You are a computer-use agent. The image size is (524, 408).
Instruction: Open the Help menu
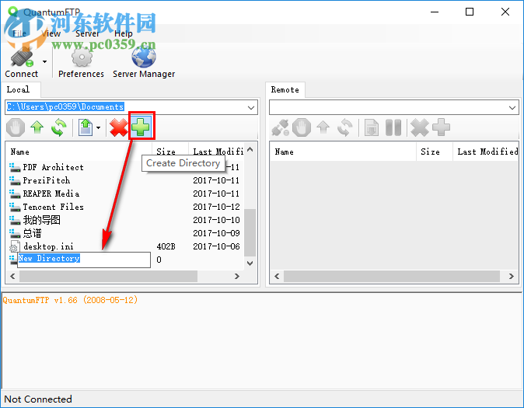(124, 33)
